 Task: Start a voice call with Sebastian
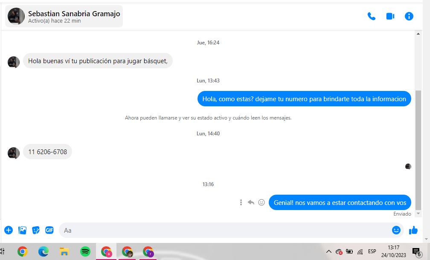tap(371, 17)
